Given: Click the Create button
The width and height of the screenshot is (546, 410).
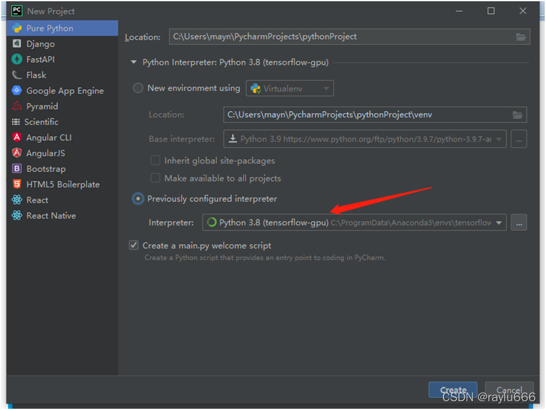Looking at the screenshot, I should (x=452, y=390).
